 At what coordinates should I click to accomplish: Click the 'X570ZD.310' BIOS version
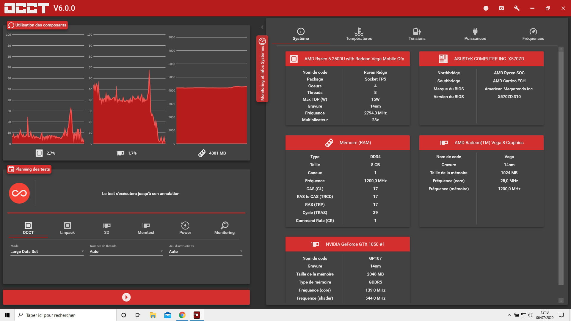pyautogui.click(x=509, y=97)
